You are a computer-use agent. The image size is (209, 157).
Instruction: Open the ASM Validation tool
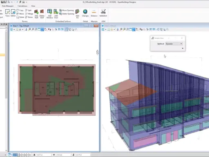coord(103,13)
